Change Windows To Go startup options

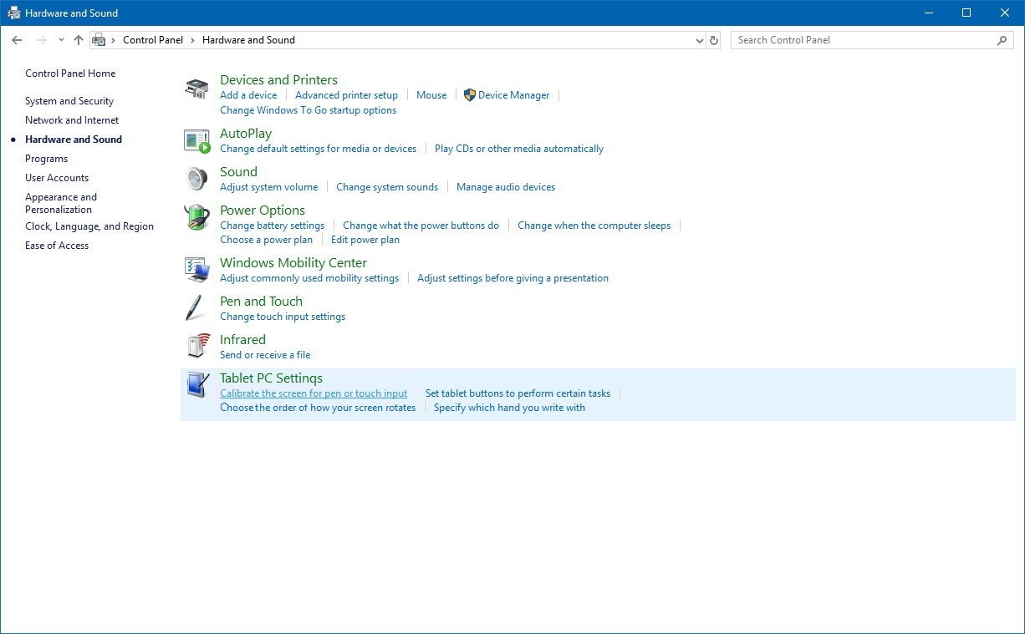308,110
